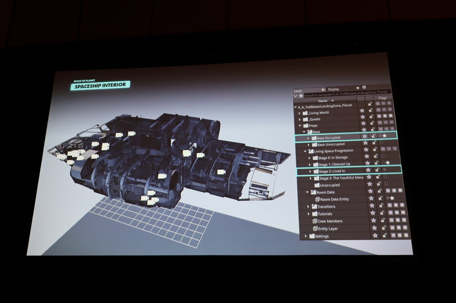The image size is (456, 303).
Task: Click the flag star on the Base Occupied row
Action: click(384, 135)
